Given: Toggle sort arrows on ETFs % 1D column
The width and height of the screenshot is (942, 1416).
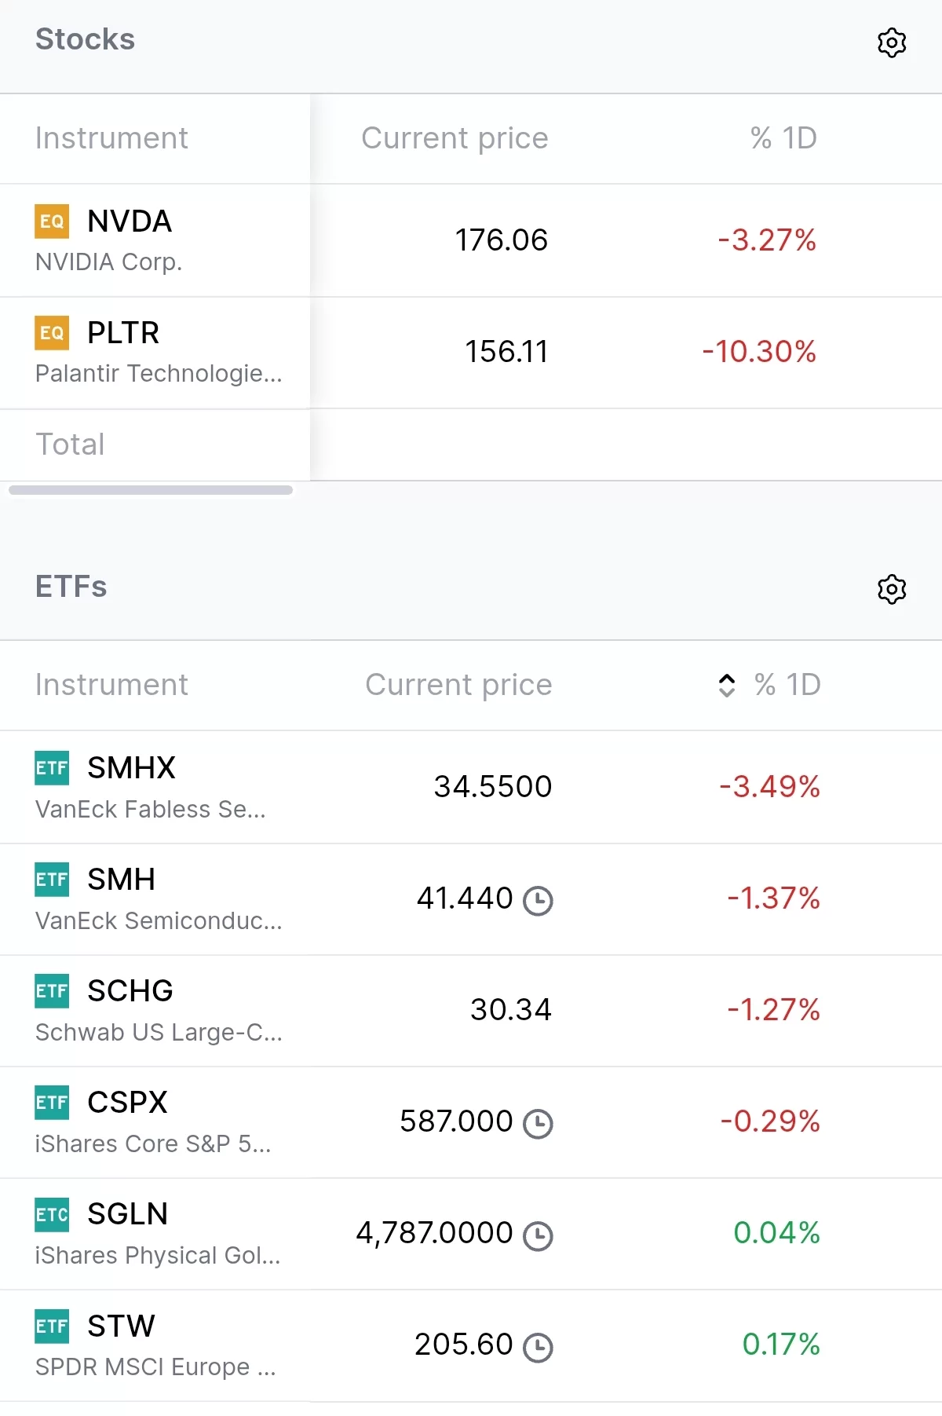Looking at the screenshot, I should [x=727, y=685].
